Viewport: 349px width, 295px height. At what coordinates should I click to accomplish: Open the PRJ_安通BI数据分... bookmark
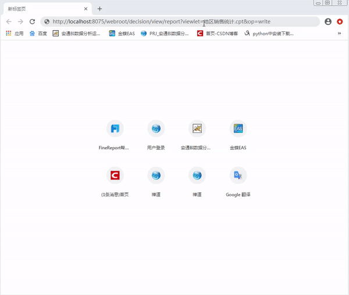(165, 34)
